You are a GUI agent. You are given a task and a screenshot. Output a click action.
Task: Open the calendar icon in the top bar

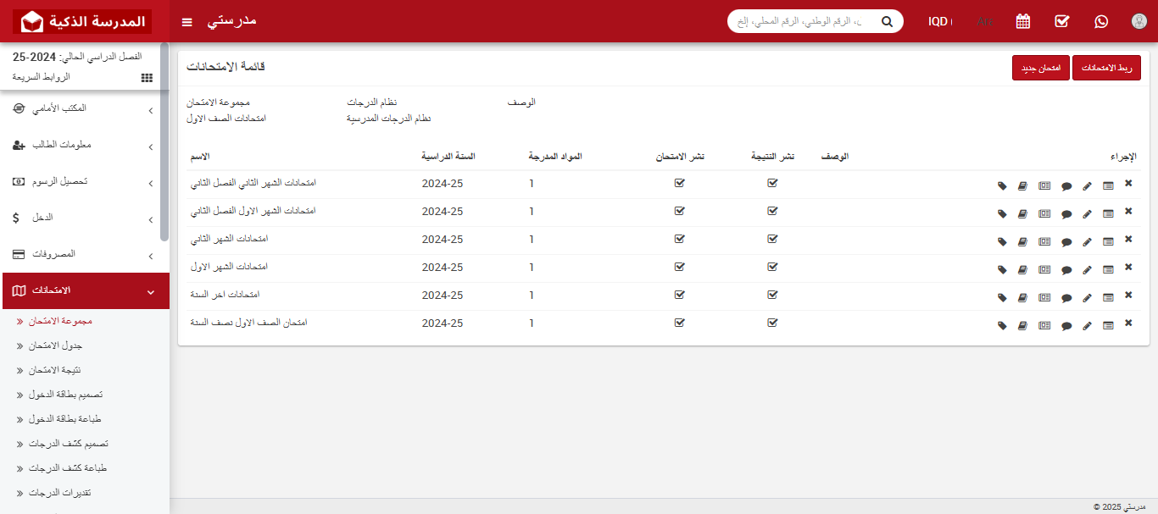(x=1022, y=21)
